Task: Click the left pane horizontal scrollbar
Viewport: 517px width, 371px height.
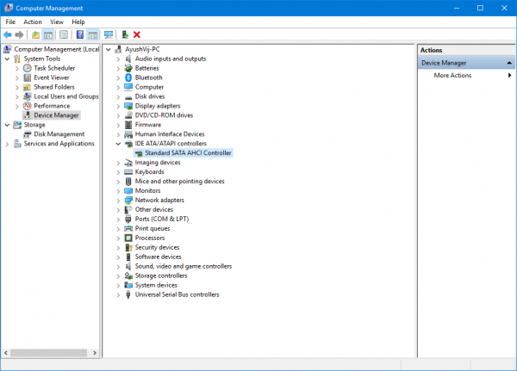Action: (50, 353)
